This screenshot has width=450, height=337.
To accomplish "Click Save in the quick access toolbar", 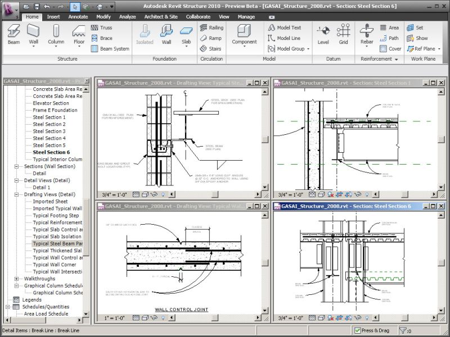I will (37, 6).
